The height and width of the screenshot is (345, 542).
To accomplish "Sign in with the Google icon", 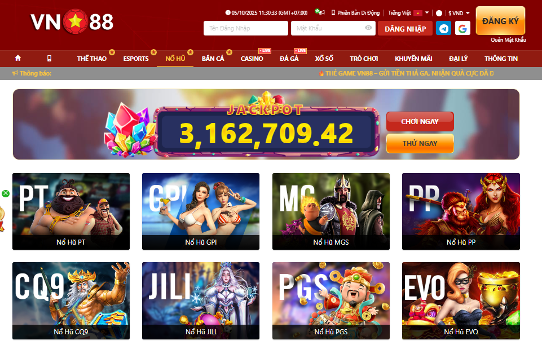I will point(462,28).
